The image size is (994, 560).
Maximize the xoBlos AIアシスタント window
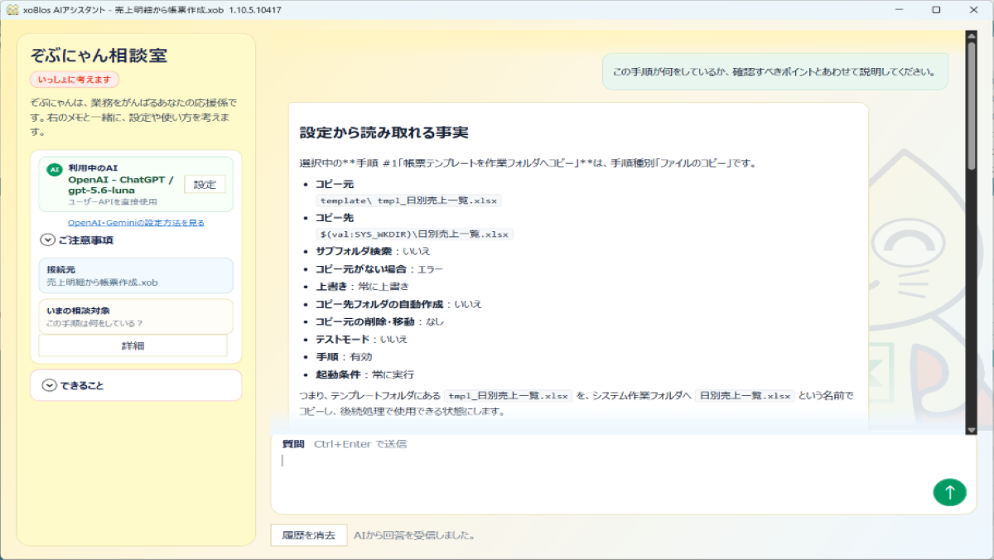pyautogui.click(x=936, y=9)
